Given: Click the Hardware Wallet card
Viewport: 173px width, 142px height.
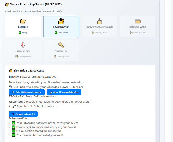Looking at the screenshot, I should pos(138,26).
